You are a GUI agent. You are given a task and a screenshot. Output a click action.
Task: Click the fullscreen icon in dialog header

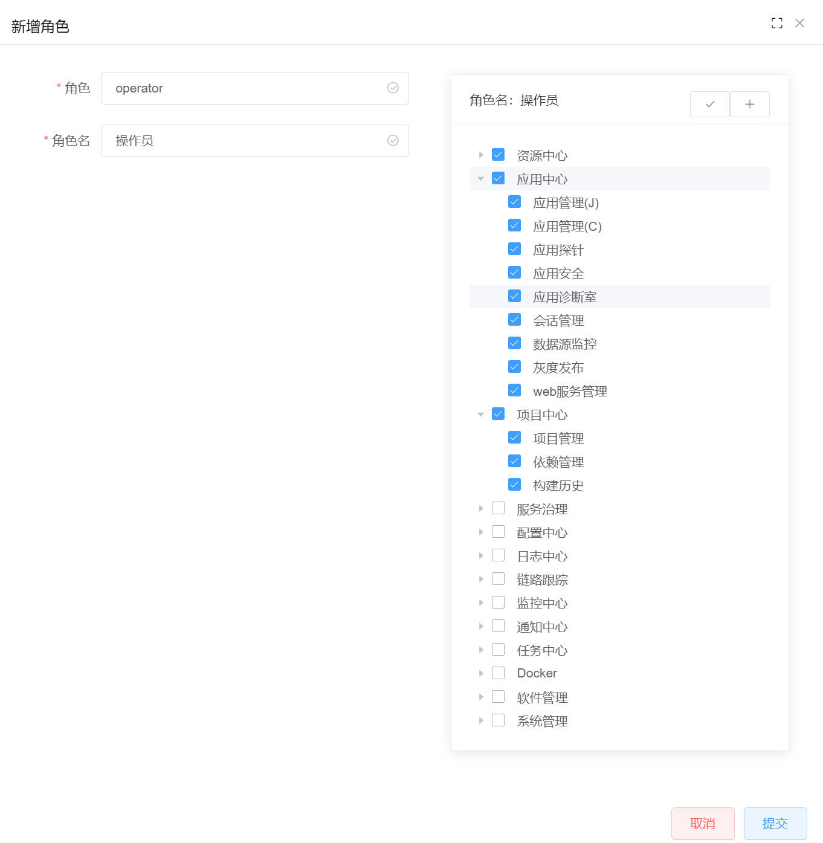click(777, 23)
